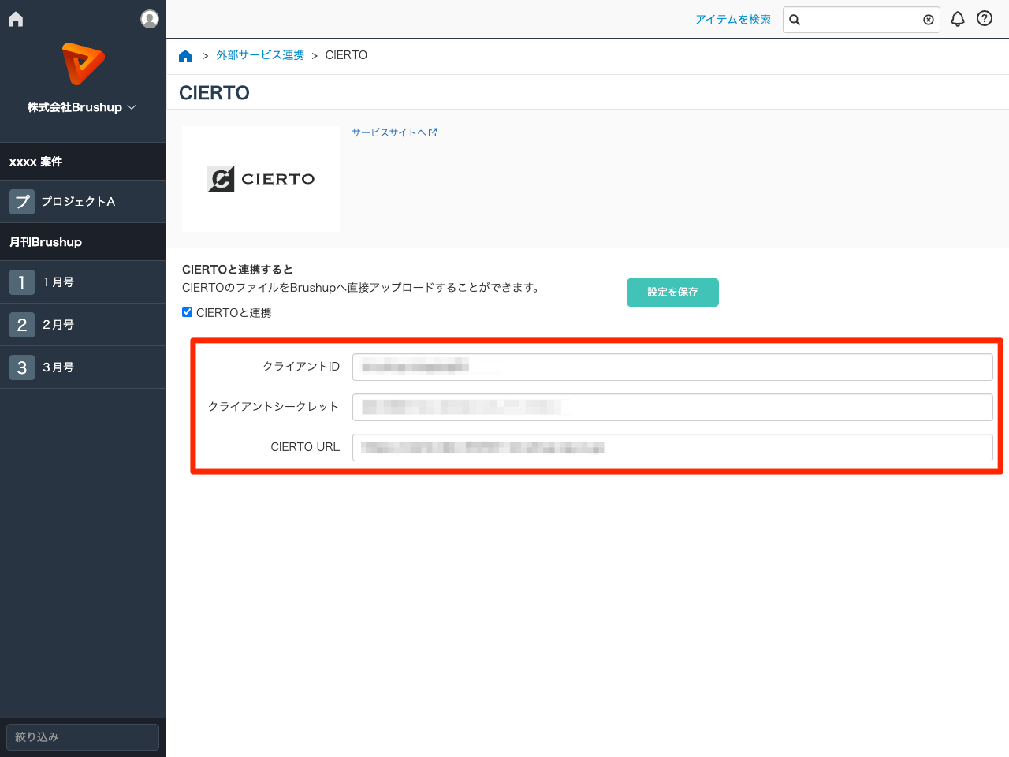Open the home icon in the sidebar
This screenshot has width=1009, height=757.
click(x=16, y=19)
